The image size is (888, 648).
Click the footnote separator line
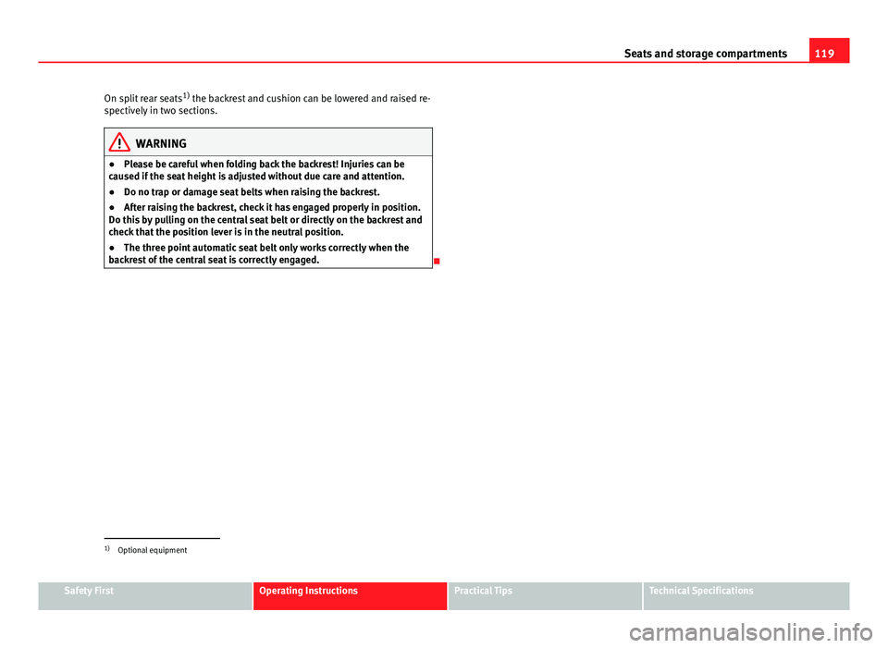(161, 538)
